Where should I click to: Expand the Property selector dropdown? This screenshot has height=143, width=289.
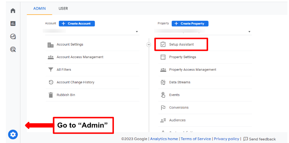pyautogui.click(x=249, y=31)
